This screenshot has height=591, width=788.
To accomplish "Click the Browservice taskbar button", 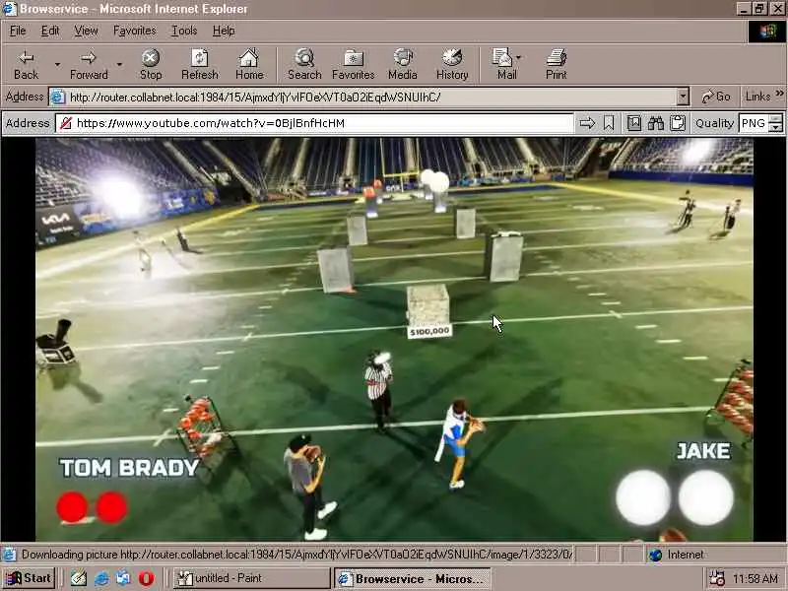I will [x=412, y=578].
